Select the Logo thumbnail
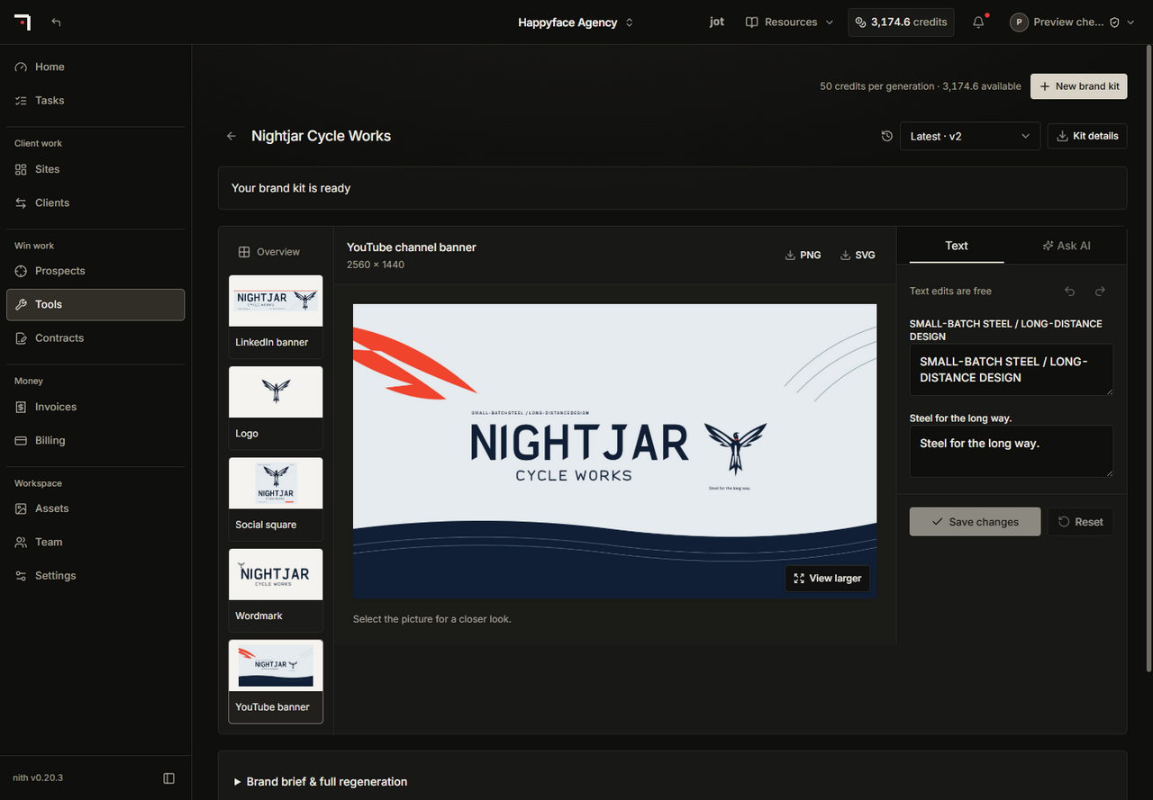Image resolution: width=1153 pixels, height=800 pixels. tap(276, 408)
